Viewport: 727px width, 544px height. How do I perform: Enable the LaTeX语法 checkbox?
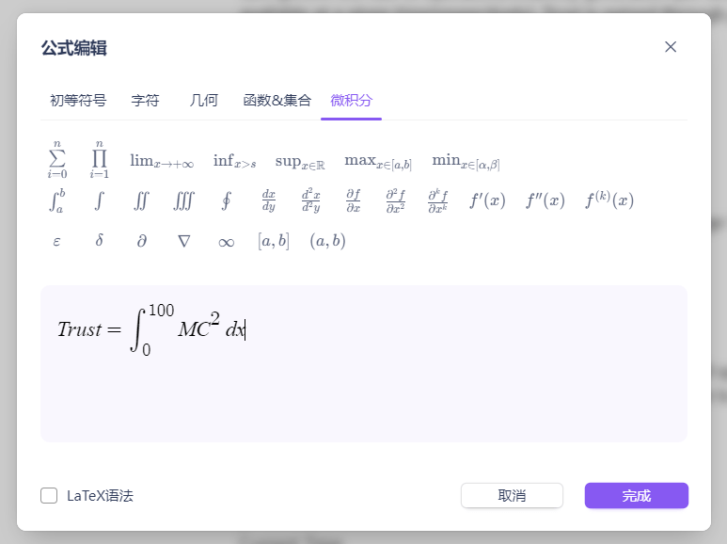49,496
